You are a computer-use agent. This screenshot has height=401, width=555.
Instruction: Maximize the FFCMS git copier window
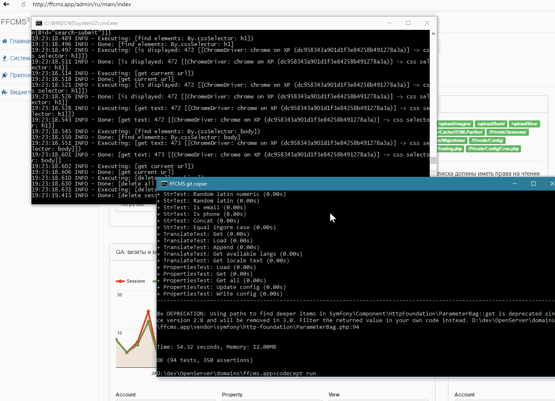[533, 184]
